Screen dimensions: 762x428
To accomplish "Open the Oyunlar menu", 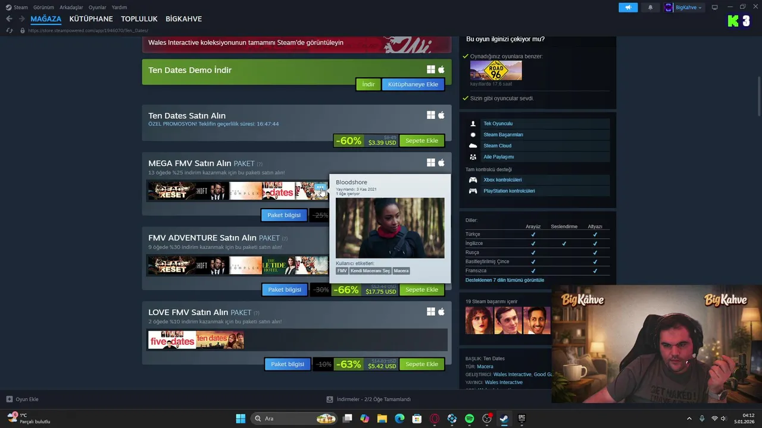I will (x=98, y=7).
